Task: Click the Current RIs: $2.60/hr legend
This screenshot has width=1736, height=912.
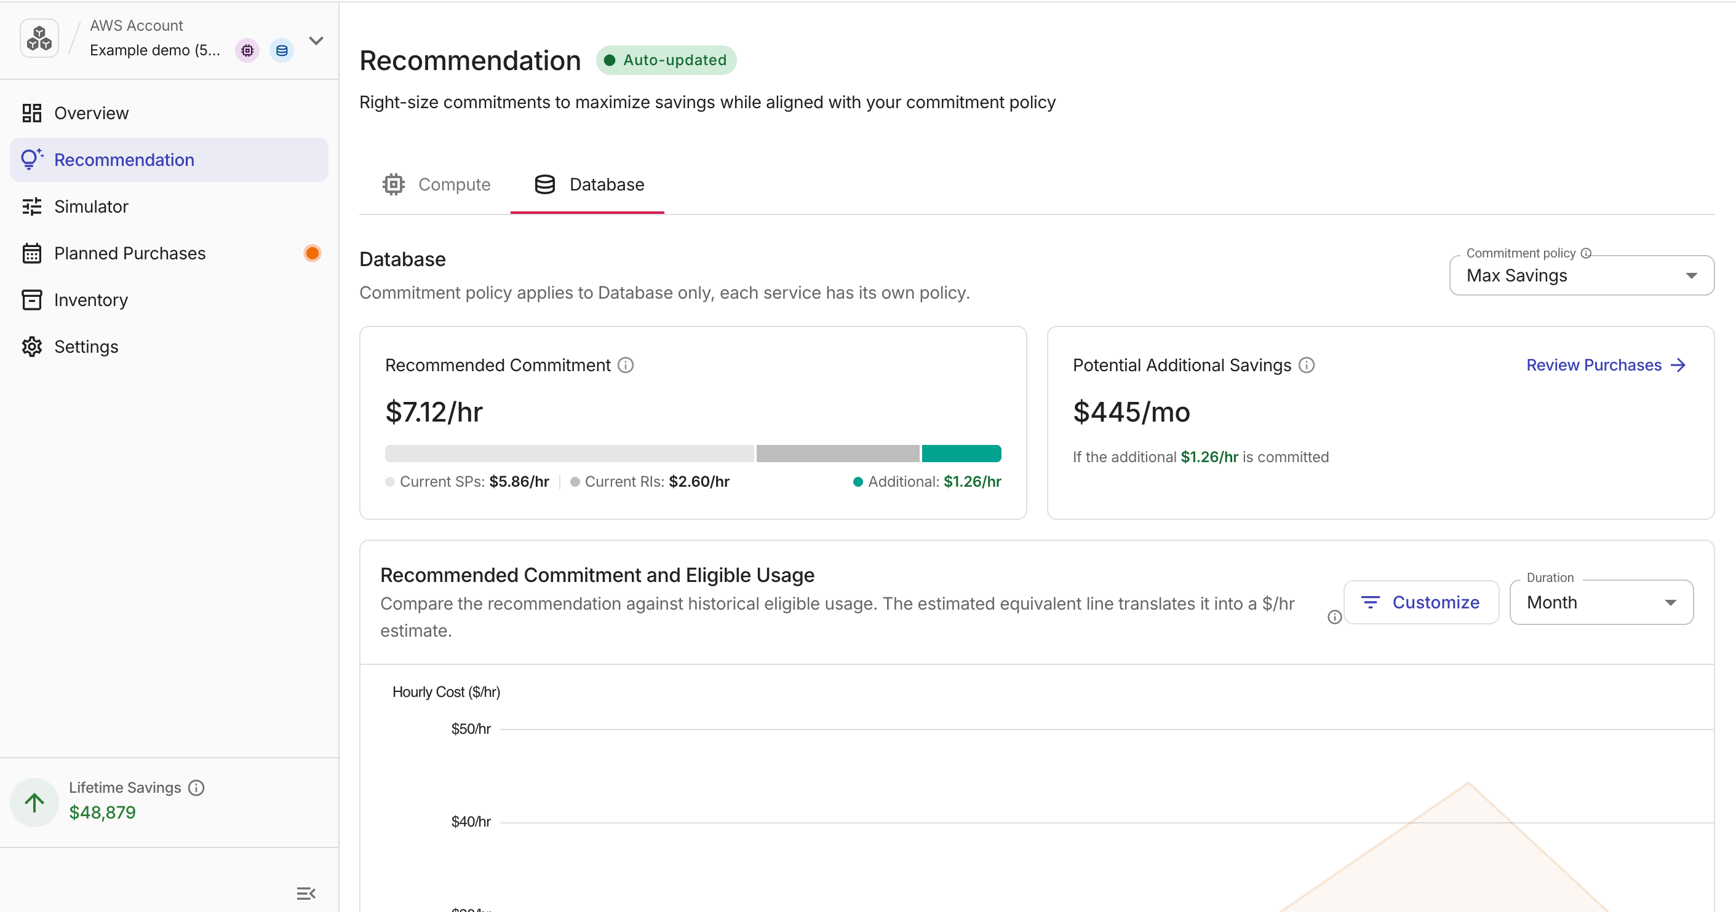Action: pyautogui.click(x=650, y=482)
